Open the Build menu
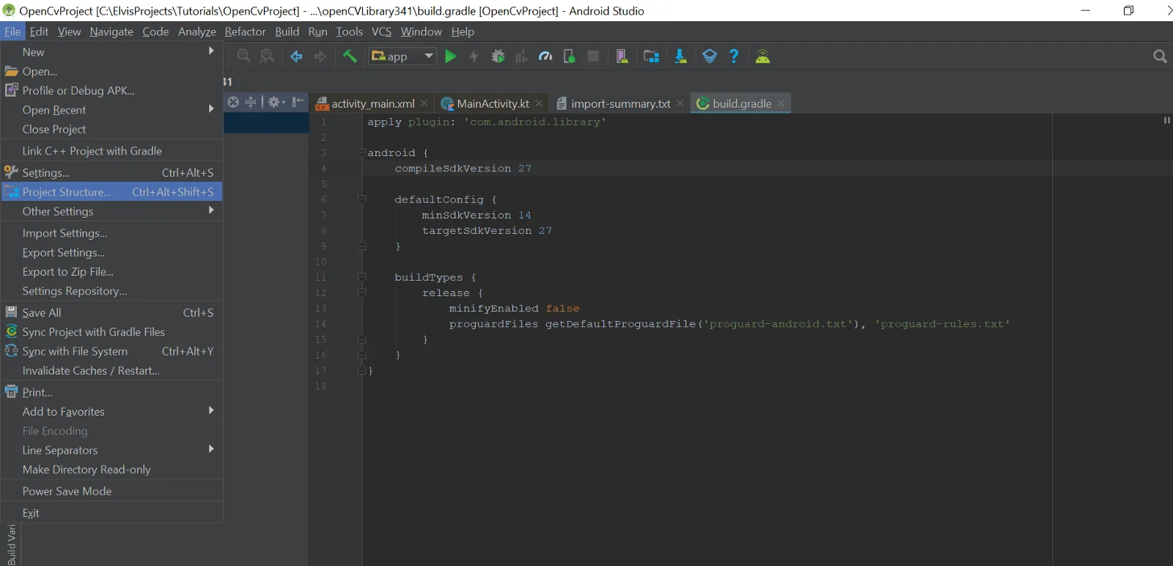 point(287,32)
